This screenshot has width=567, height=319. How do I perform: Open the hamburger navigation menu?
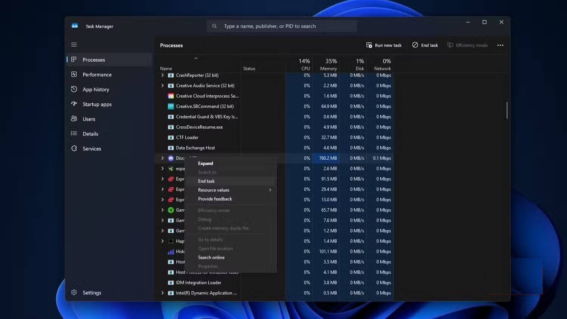coord(74,45)
